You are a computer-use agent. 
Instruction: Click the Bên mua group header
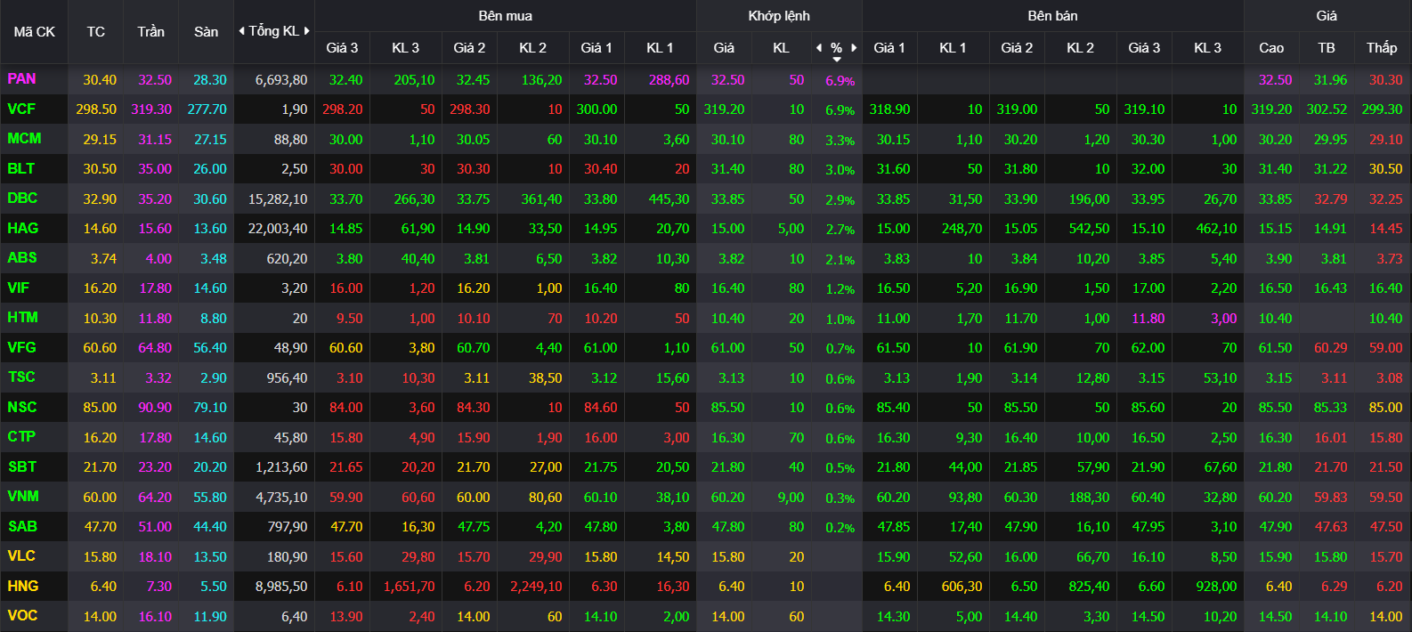[505, 16]
